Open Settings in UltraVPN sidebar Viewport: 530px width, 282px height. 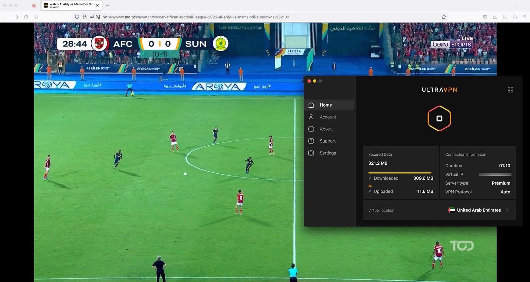tap(330, 153)
